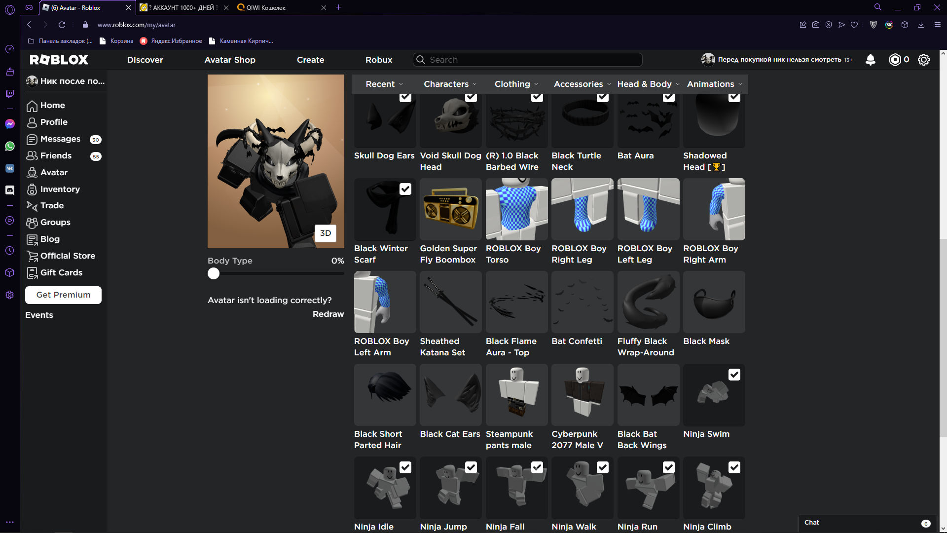Viewport: 947px width, 533px height.
Task: Go back in the browser
Action: (x=29, y=25)
